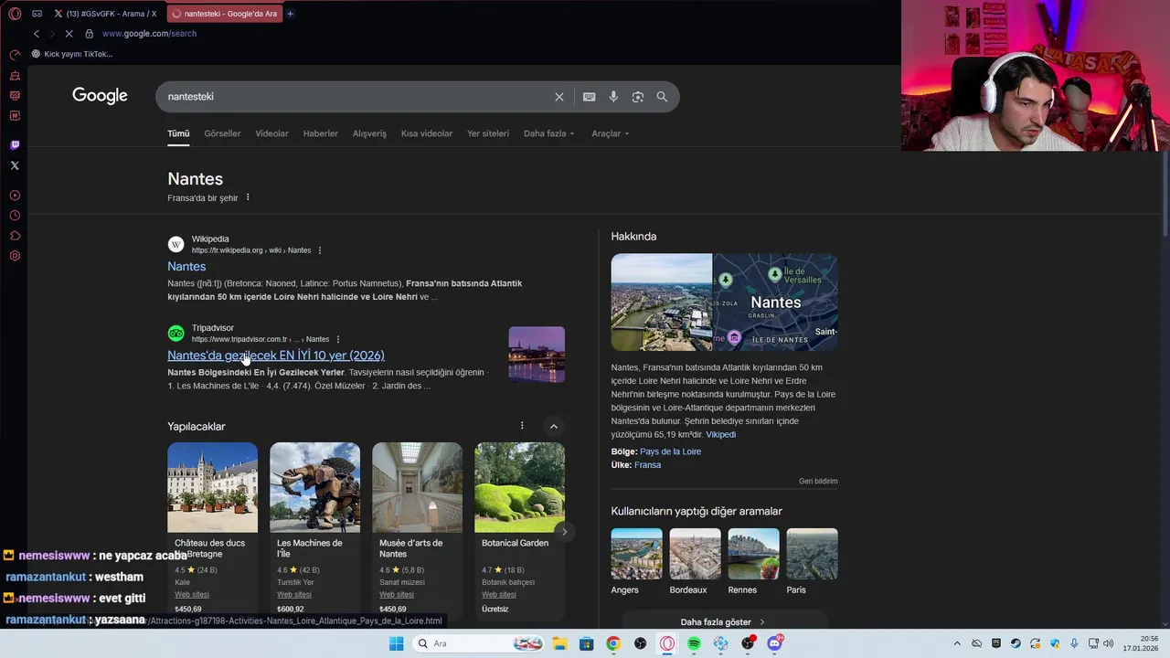Open the Rennes related search
This screenshot has height=658, width=1170.
coord(753,561)
